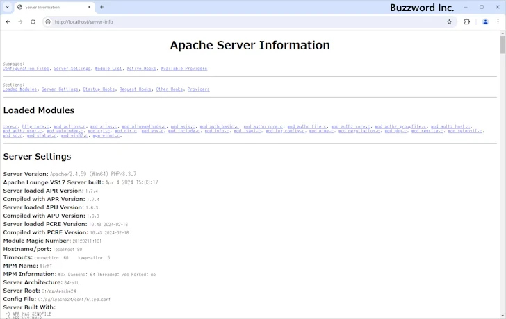The image size is (506, 319).
Task: Open the mod_authz_core.c module link
Action: click(351, 127)
